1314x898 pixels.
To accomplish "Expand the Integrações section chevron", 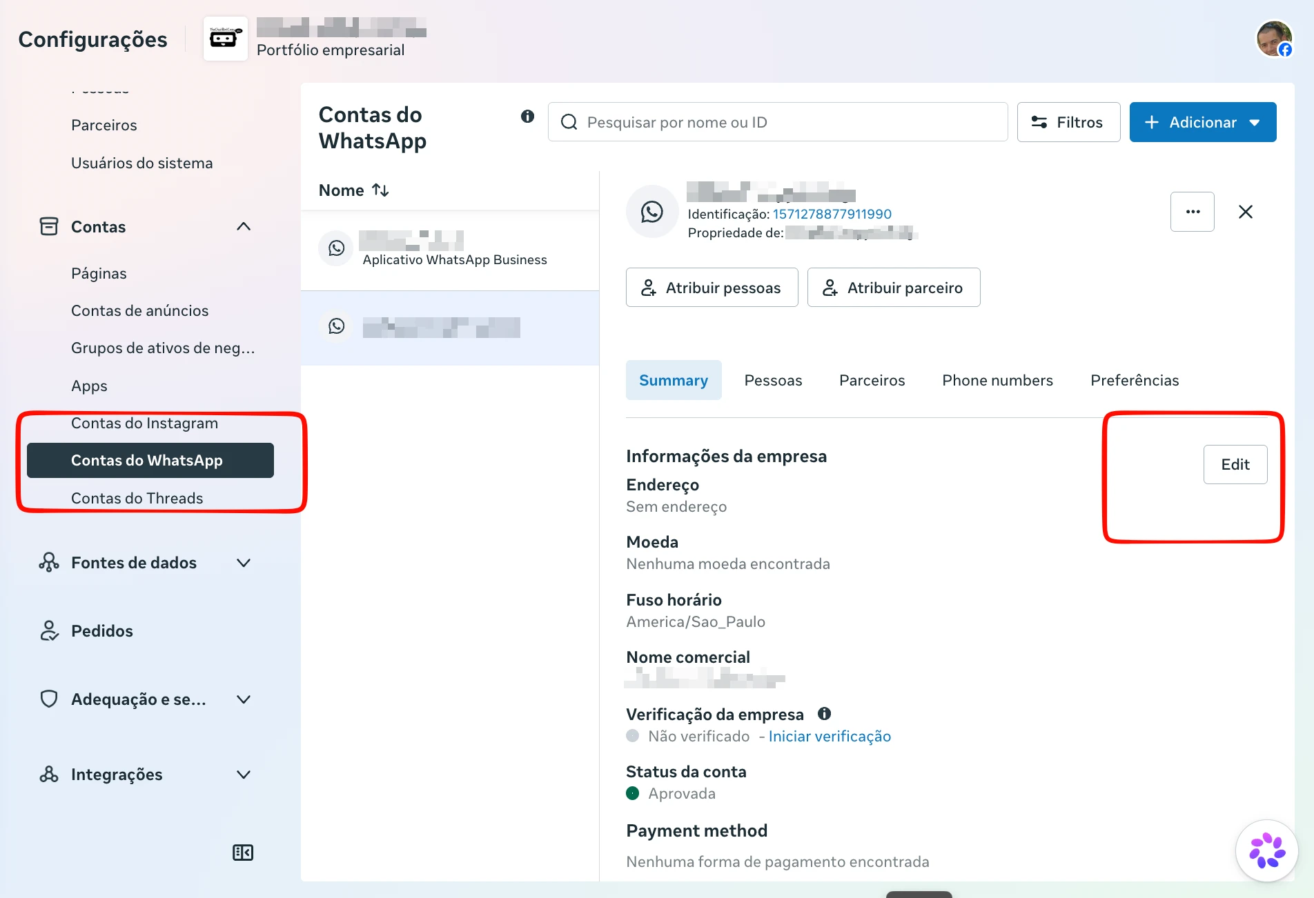I will pos(244,775).
